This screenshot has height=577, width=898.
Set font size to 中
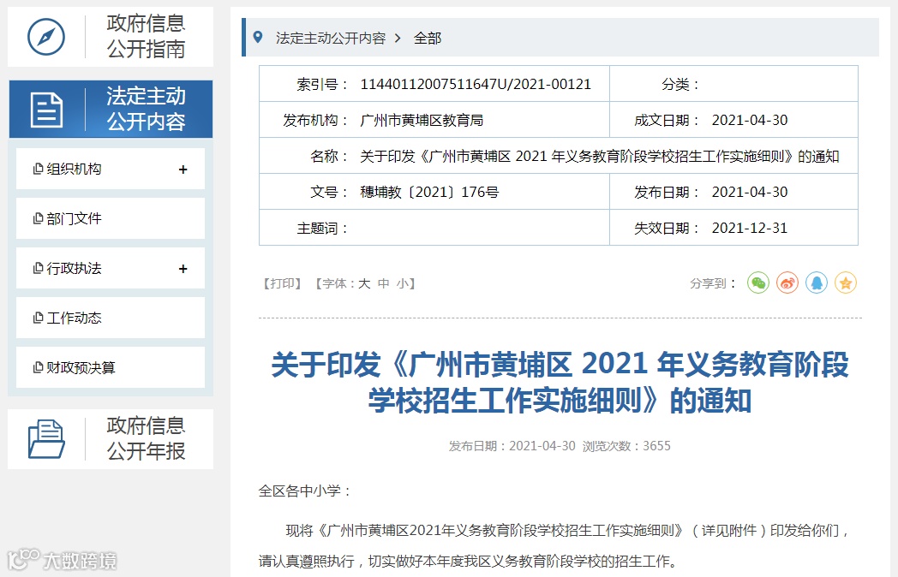[384, 283]
